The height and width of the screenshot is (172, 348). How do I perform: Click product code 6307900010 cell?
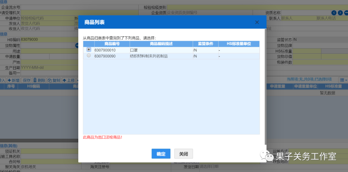click(112, 50)
